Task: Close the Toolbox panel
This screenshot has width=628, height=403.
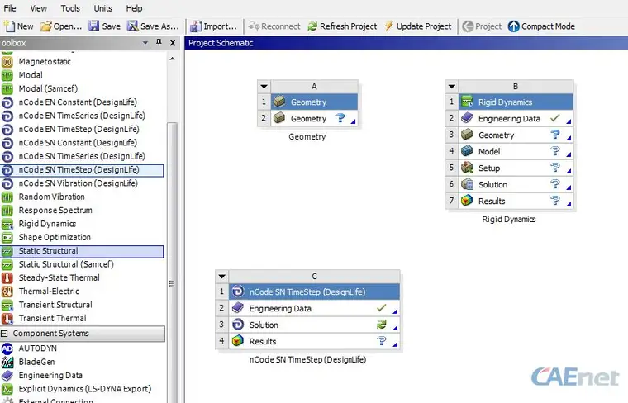Action: [x=173, y=42]
